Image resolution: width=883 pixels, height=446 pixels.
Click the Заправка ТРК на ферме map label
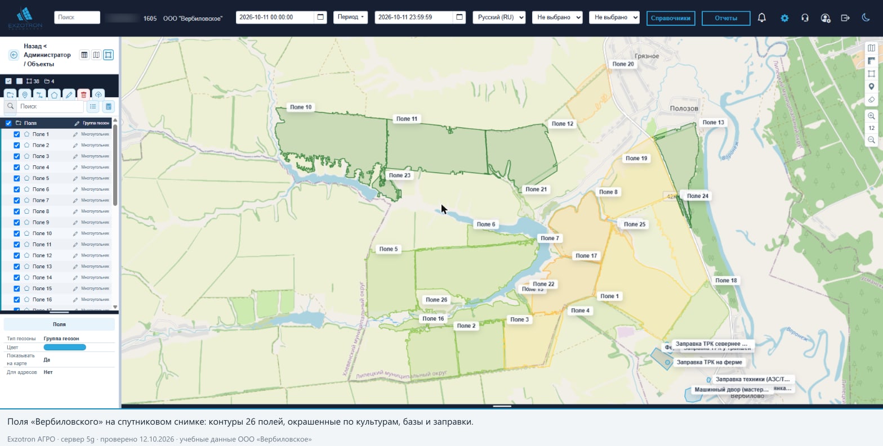coord(709,362)
